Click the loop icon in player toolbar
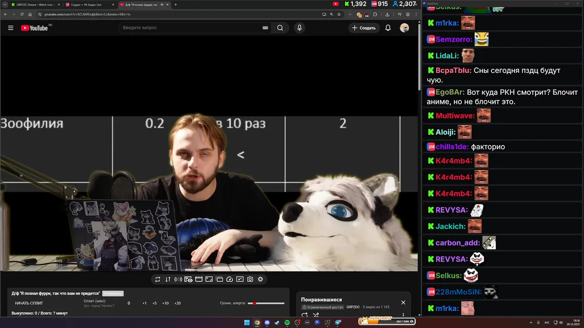 (157, 279)
